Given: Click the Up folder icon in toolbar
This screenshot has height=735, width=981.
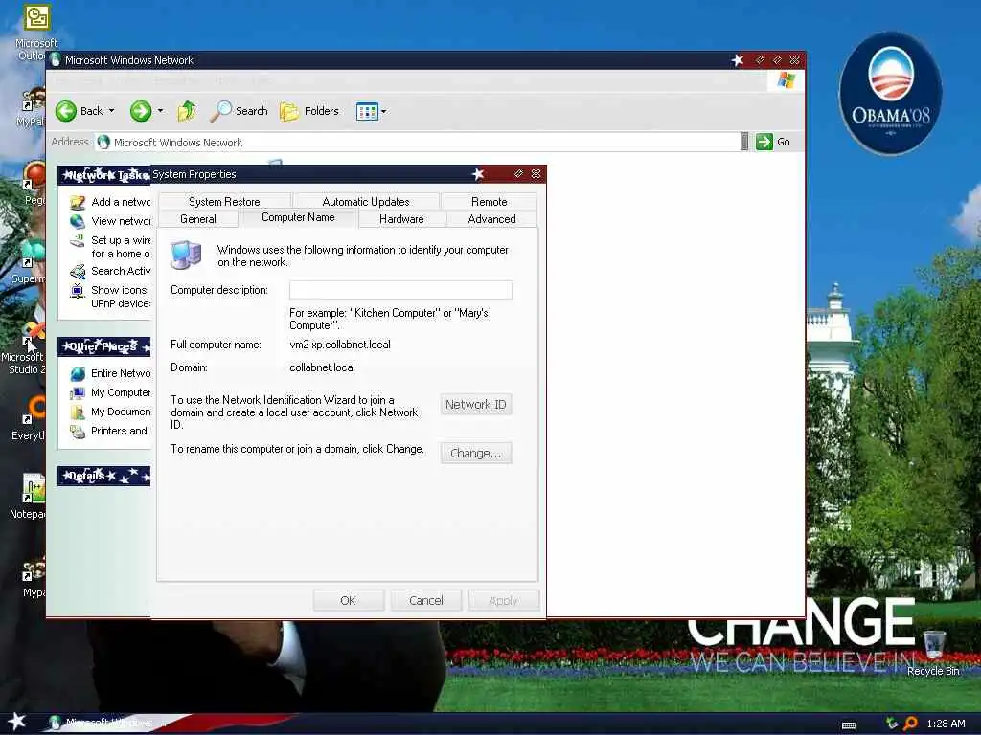Looking at the screenshot, I should [186, 111].
